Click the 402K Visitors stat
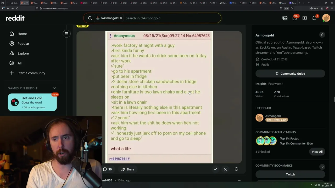Viewport: 335px width, 188px height. coord(260,94)
